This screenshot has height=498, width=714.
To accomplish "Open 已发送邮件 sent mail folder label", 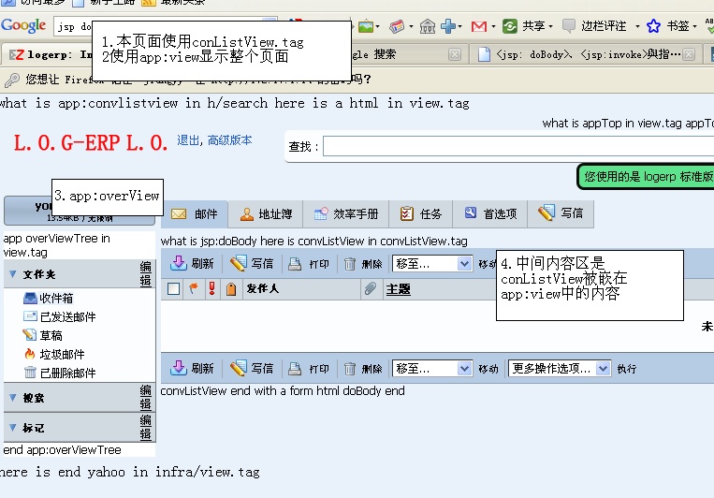I will pyautogui.click(x=68, y=317).
